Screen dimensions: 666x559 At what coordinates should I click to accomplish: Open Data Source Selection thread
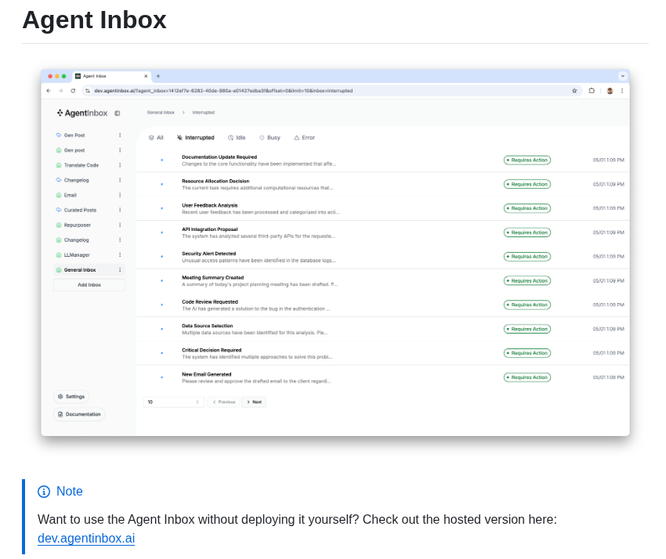[x=383, y=329]
